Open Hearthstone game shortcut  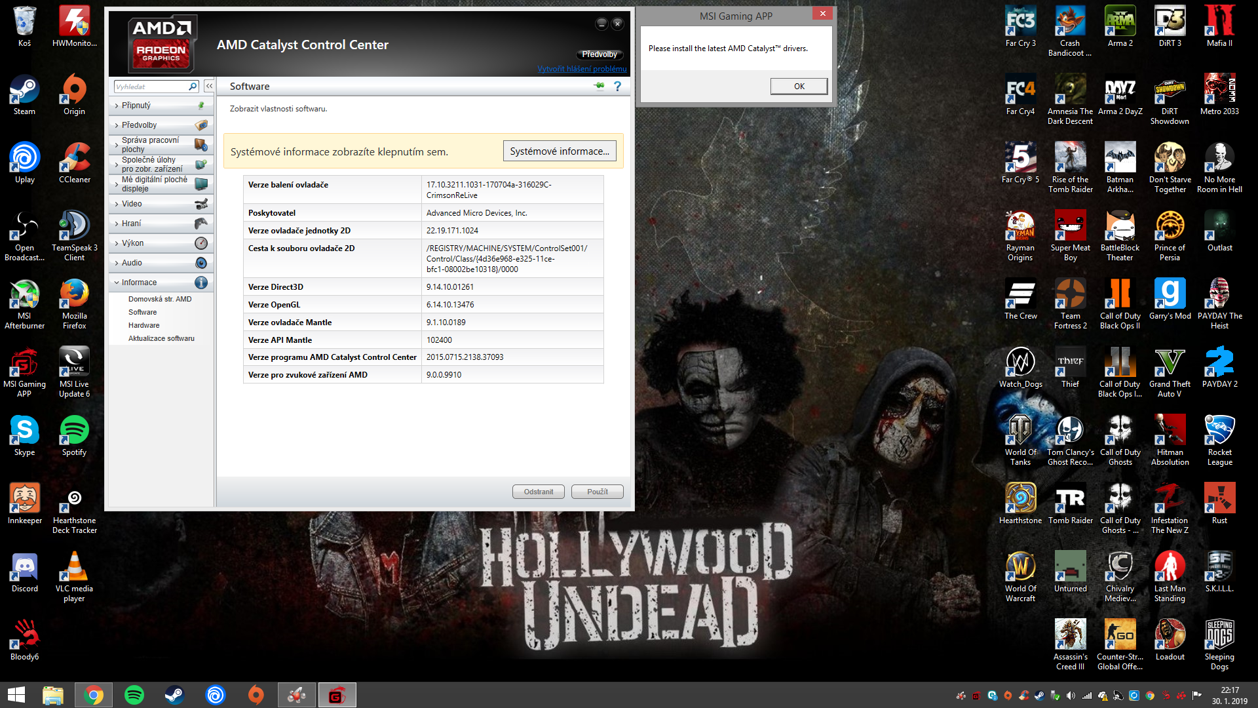(1020, 504)
